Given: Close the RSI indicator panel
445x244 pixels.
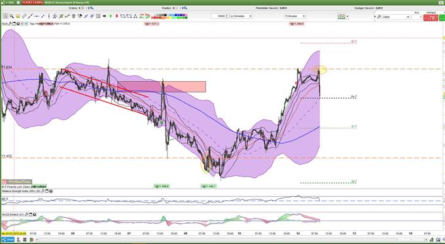Looking at the screenshot, I should (51, 191).
